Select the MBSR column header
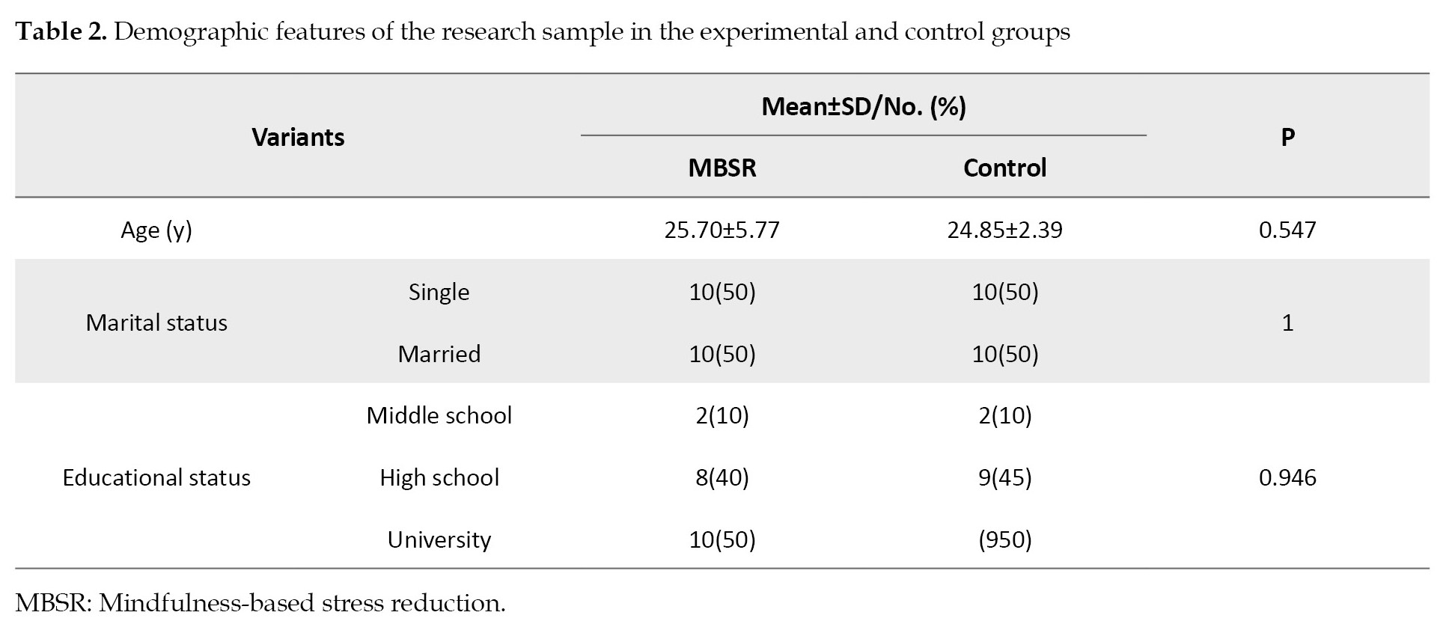The width and height of the screenshot is (1446, 633). [x=722, y=168]
